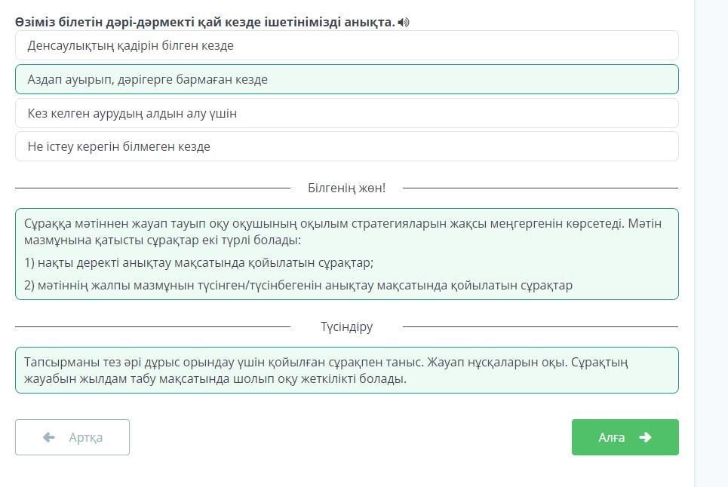The image size is (728, 487).
Task: Click the divider line left of "Білгенің жөн!"
Action: 151,188
